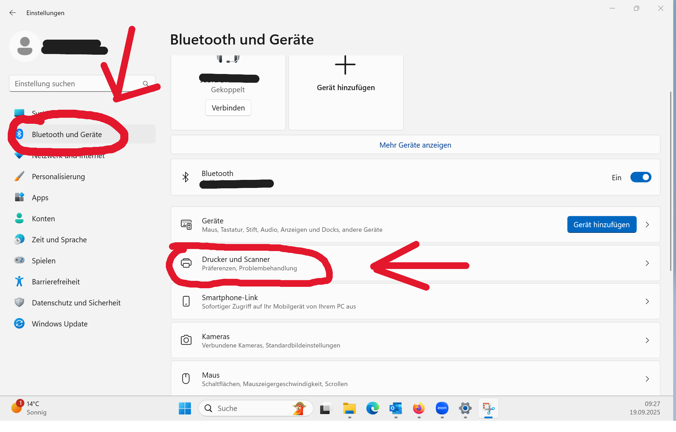Click the vertical scrollbar on the right
The height and width of the screenshot is (432, 676).
[x=670, y=181]
